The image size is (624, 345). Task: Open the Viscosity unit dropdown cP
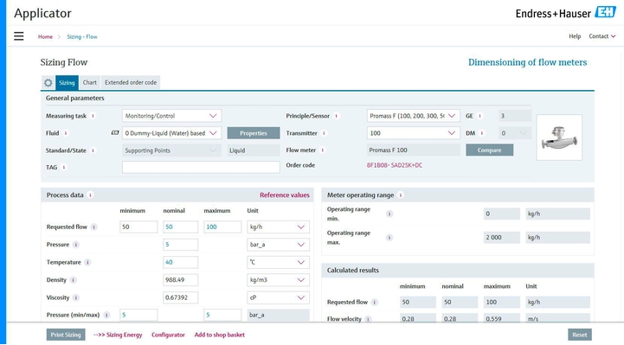(278, 297)
